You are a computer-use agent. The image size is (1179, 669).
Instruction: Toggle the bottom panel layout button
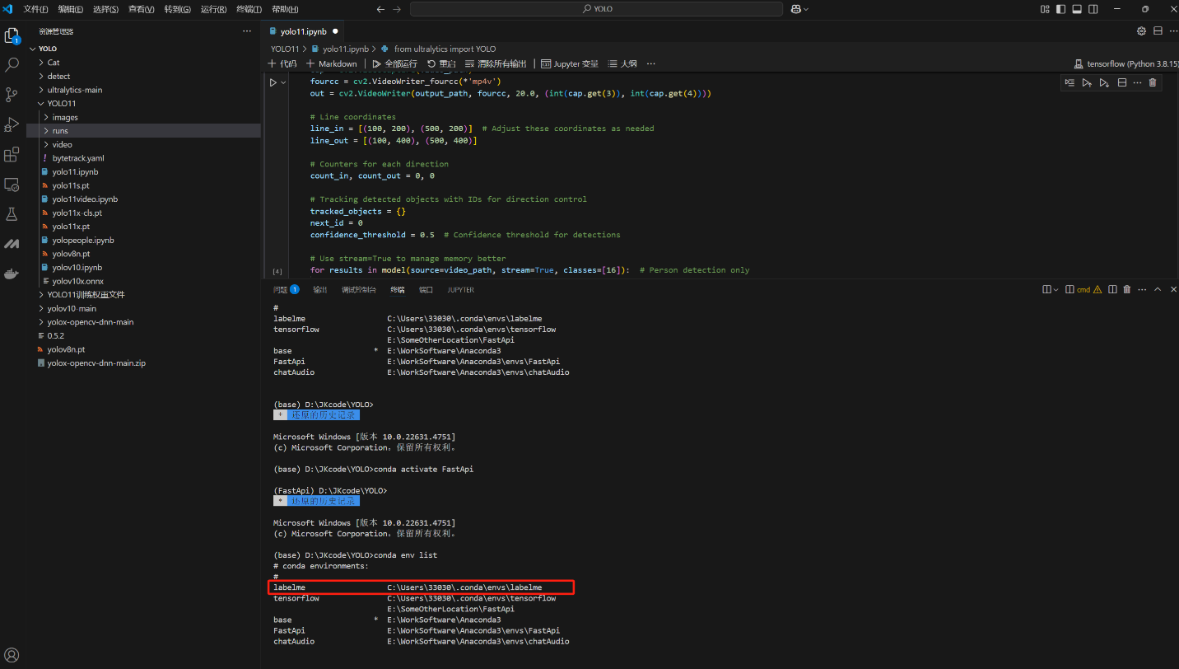(x=1077, y=9)
